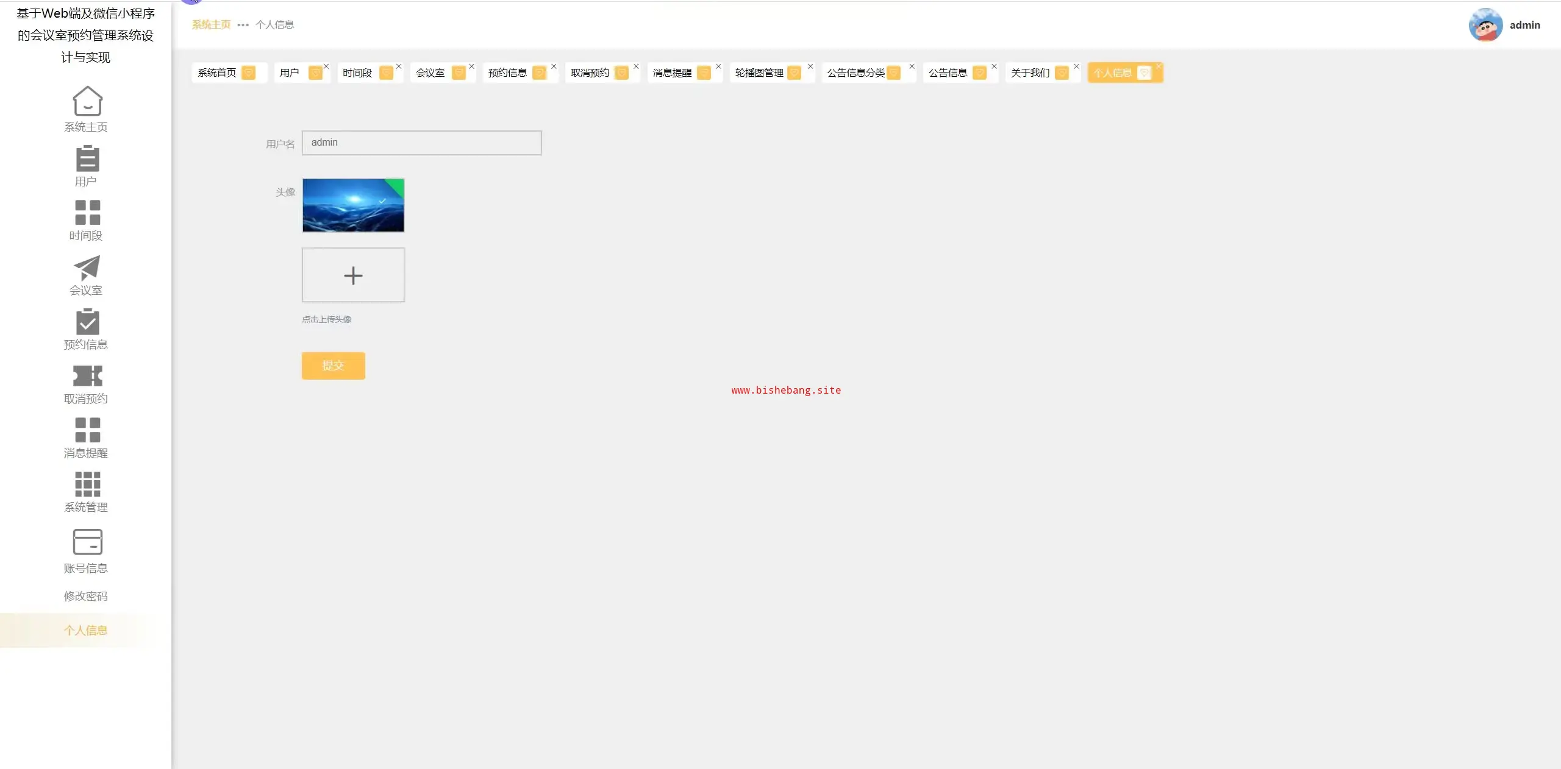Select the 会议室 paper-plane icon
This screenshot has width=1561, height=769.
point(87,268)
